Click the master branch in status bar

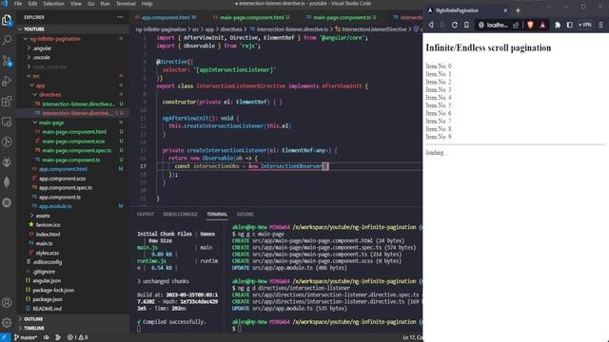[26, 338]
